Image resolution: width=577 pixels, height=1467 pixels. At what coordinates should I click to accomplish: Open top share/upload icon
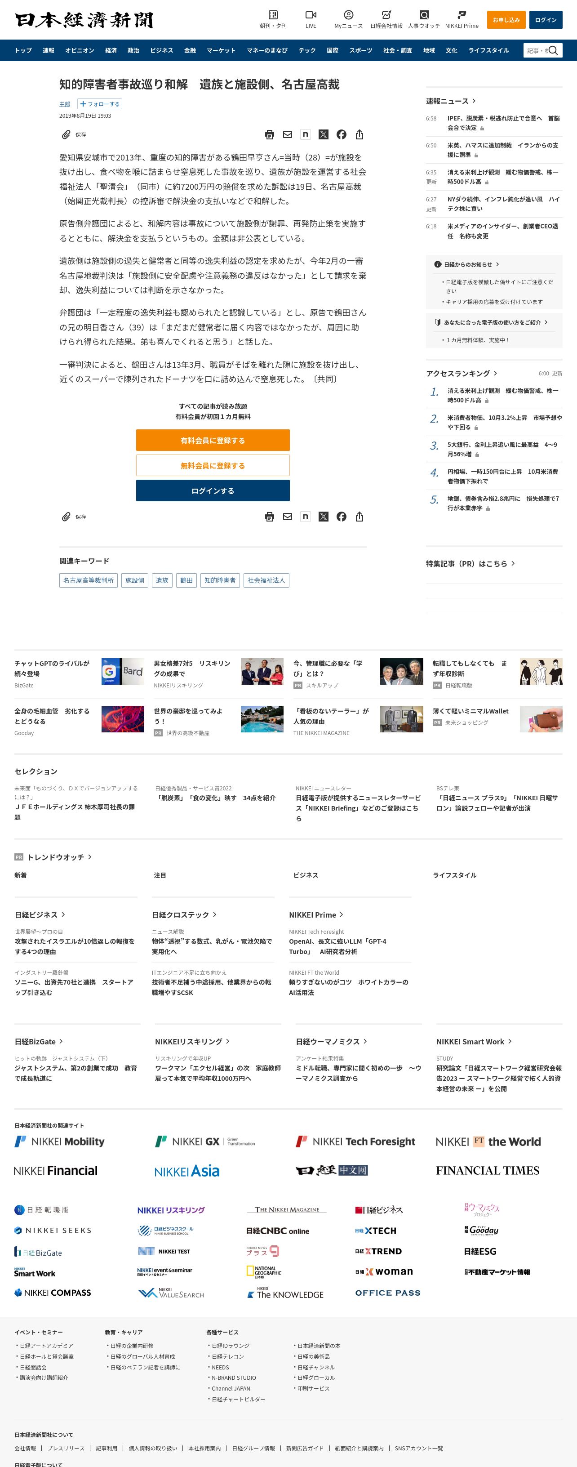359,134
